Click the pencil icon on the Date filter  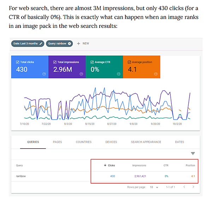41,43
